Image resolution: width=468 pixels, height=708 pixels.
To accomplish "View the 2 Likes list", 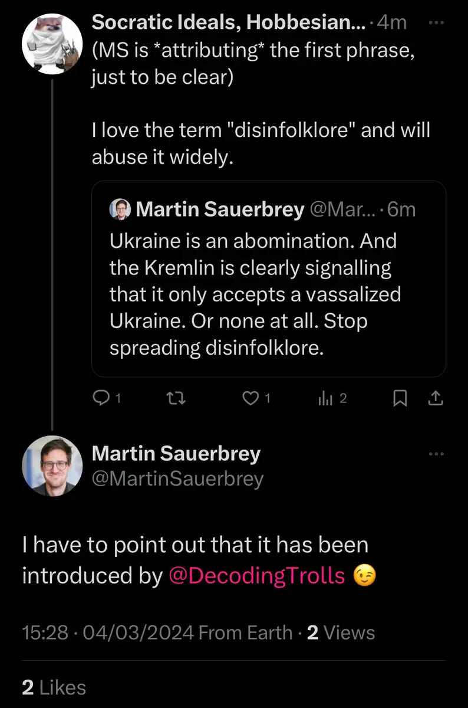I will click(54, 687).
